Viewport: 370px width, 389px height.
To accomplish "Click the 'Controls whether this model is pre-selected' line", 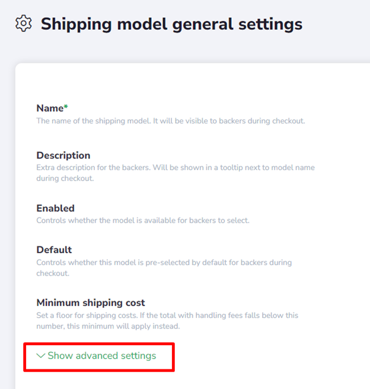I will pos(164,262).
